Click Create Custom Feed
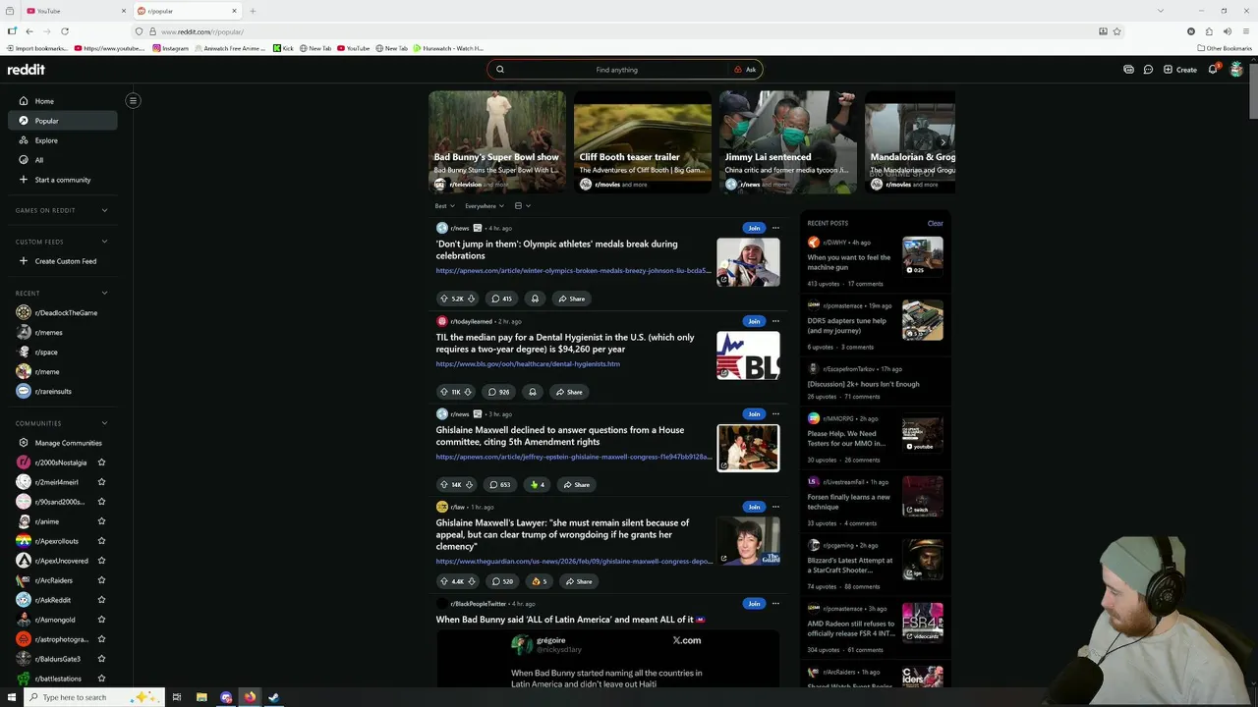Screen dimensions: 1258x707 (62, 261)
